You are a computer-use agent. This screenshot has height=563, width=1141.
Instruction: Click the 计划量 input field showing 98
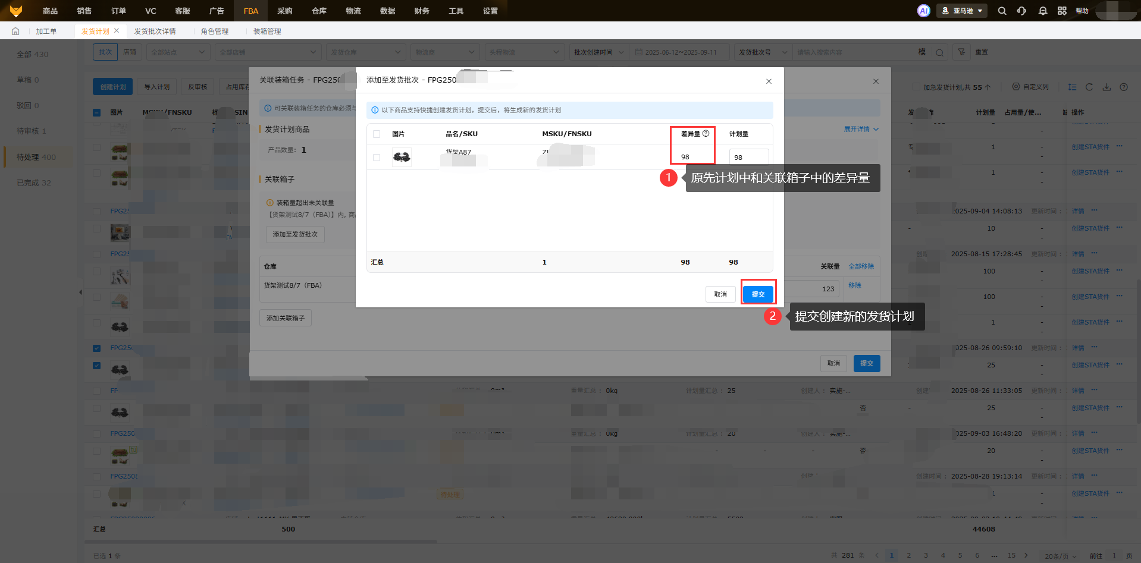[749, 158]
